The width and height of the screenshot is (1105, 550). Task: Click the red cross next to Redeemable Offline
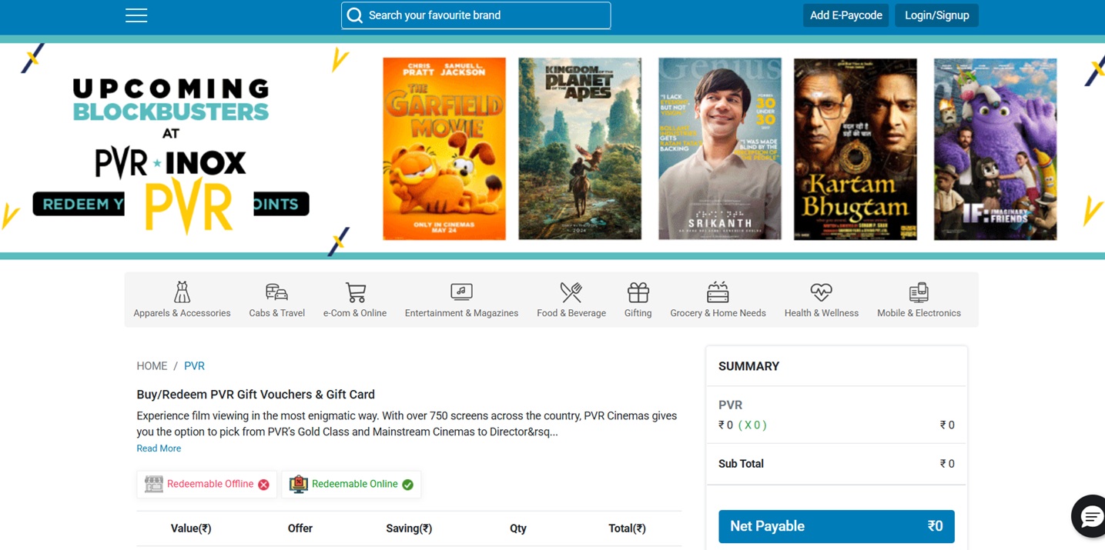pyautogui.click(x=263, y=485)
